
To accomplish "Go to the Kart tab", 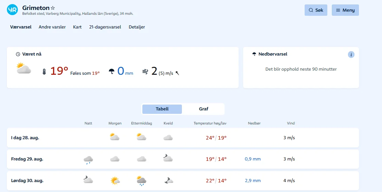I will pos(77,27).
